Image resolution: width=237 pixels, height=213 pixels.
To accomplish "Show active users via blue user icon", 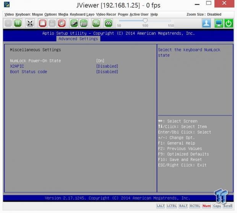I will [x=206, y=23].
